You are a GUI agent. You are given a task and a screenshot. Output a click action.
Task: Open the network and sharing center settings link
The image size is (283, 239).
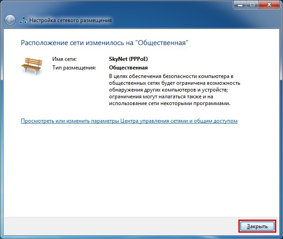[129, 121]
